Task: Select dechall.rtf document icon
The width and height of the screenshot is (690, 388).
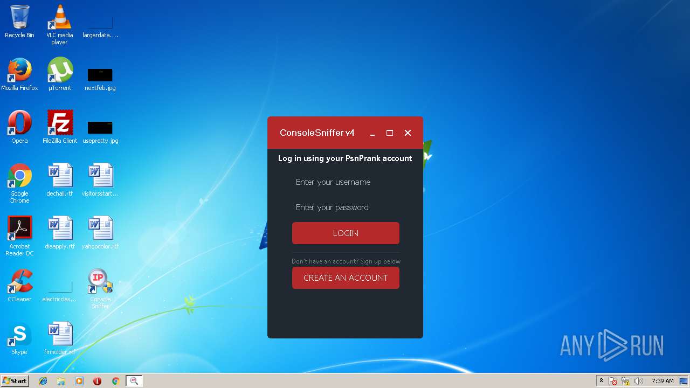Action: coord(59,180)
